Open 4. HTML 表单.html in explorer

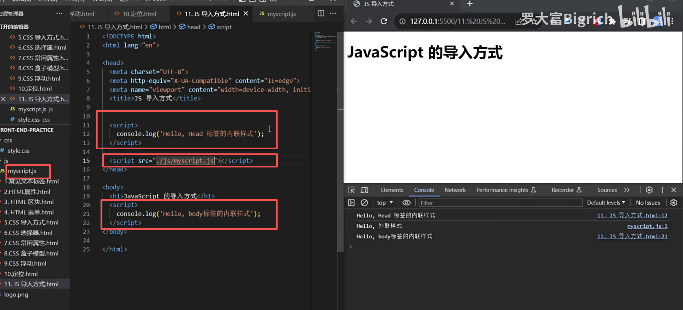[x=29, y=212]
